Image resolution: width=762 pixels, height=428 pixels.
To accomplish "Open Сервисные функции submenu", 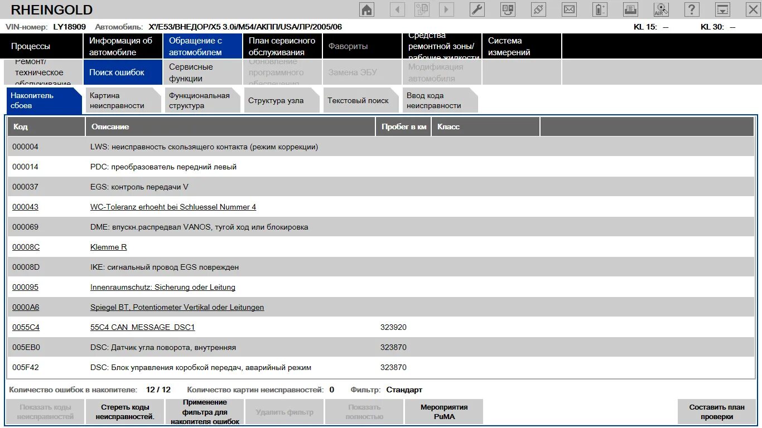I will [202, 72].
